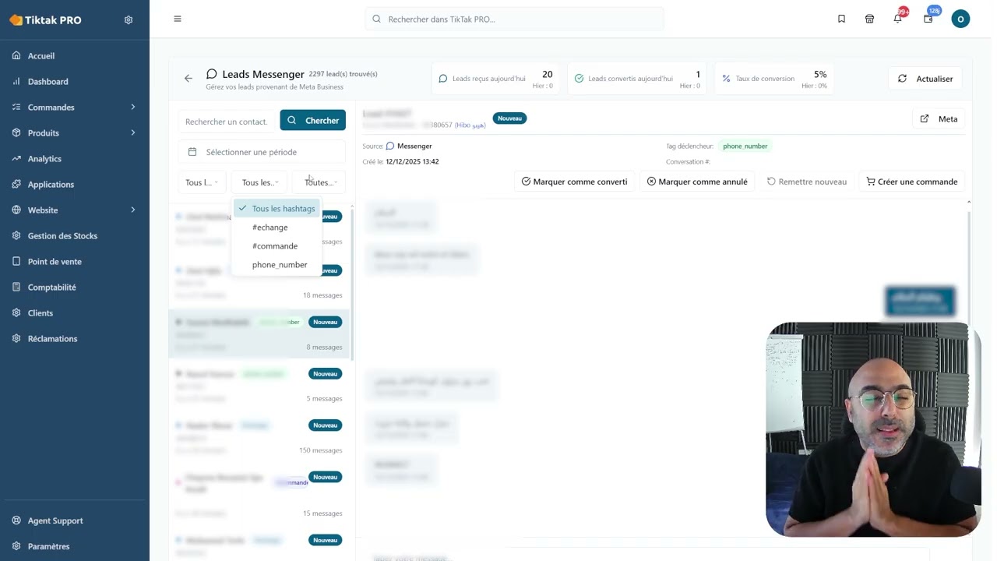Open the 'Toutes...' filter dropdown
This screenshot has height=561, width=997.
click(x=319, y=182)
